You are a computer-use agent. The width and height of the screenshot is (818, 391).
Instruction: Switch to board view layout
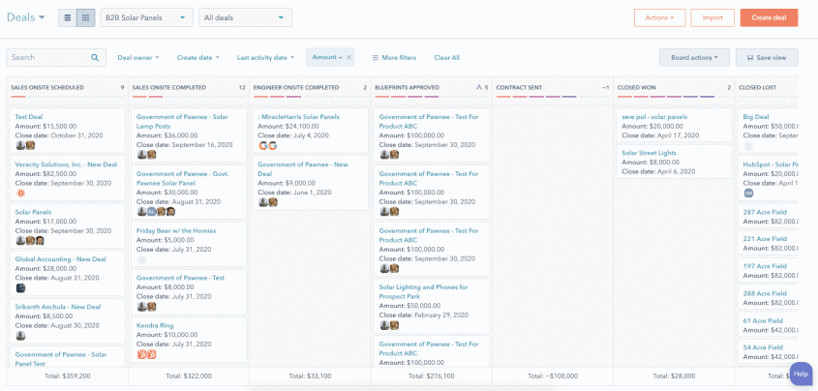point(86,17)
